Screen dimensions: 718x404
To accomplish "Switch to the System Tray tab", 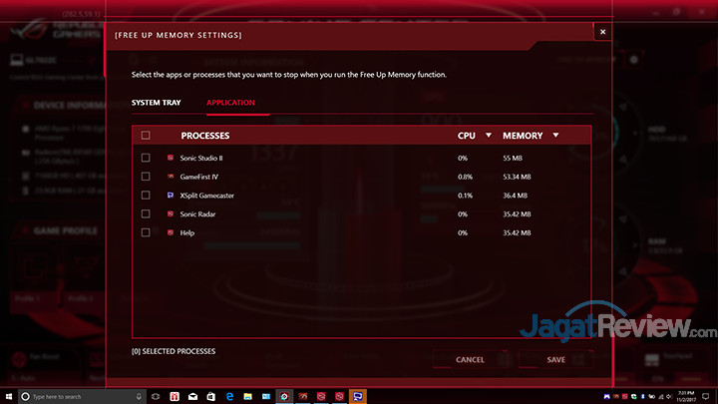I will point(157,103).
